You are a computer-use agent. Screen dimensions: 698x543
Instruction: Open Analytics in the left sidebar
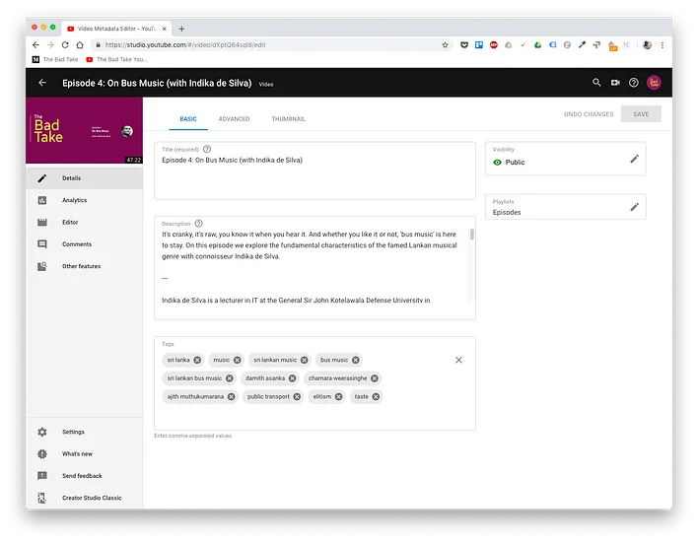click(74, 200)
